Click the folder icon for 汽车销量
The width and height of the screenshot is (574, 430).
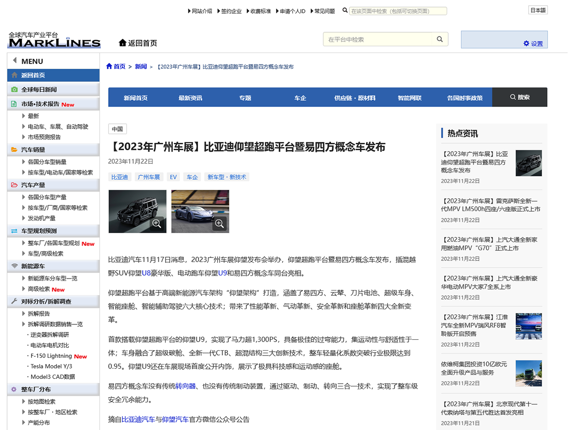[14, 150]
